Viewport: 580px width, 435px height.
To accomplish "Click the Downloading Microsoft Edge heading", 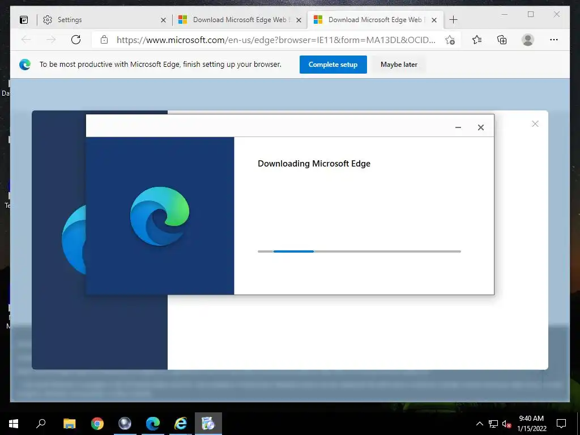I will click(314, 164).
